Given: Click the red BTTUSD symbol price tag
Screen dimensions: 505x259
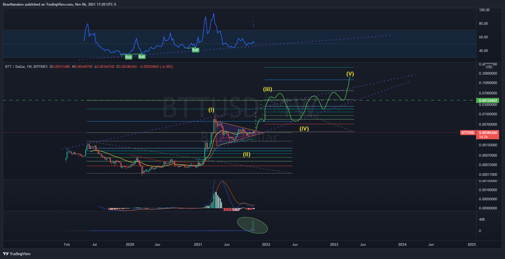Looking at the screenshot, I should pyautogui.click(x=468, y=133).
